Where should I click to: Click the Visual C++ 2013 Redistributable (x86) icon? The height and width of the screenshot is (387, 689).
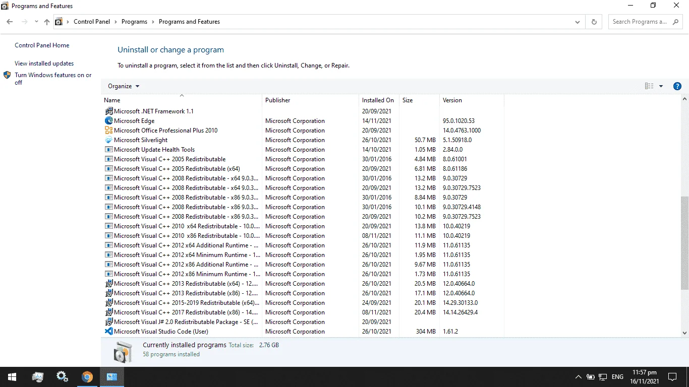click(x=108, y=293)
